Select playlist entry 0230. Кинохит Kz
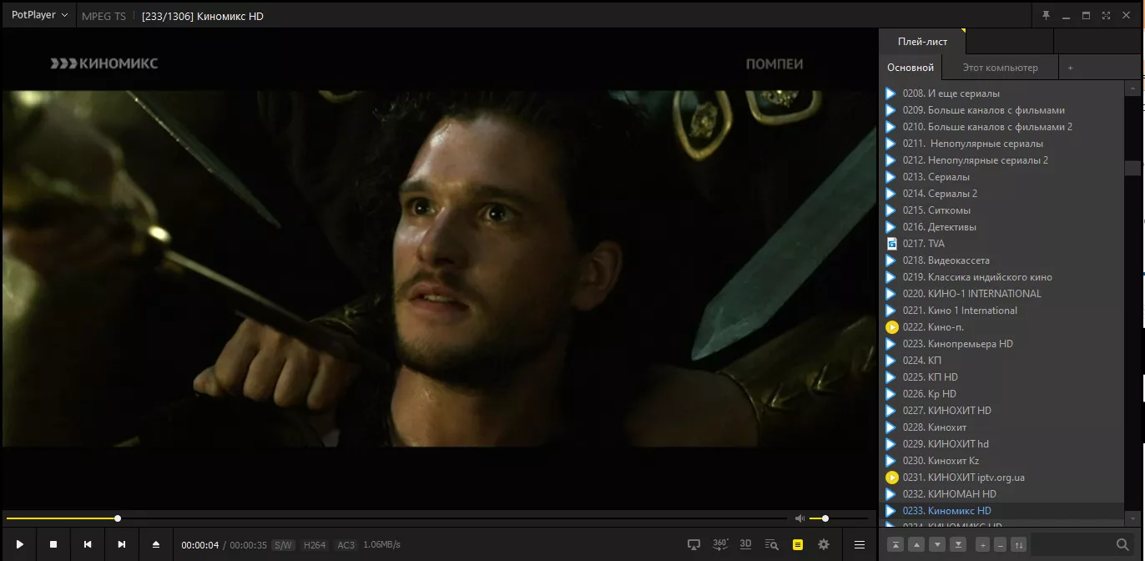 point(1002,461)
